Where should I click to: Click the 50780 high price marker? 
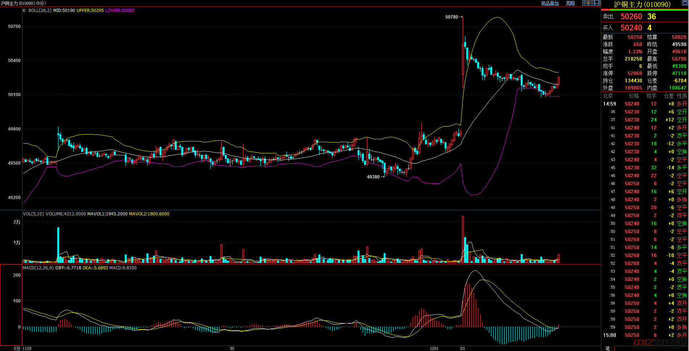click(x=451, y=17)
